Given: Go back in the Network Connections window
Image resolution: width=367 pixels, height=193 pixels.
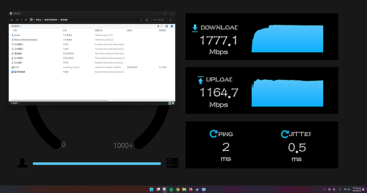Looking at the screenshot, I should 12,20.
